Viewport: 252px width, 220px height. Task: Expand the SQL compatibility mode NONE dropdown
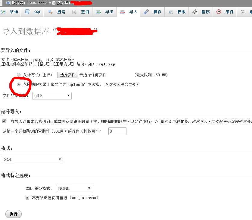click(74, 188)
